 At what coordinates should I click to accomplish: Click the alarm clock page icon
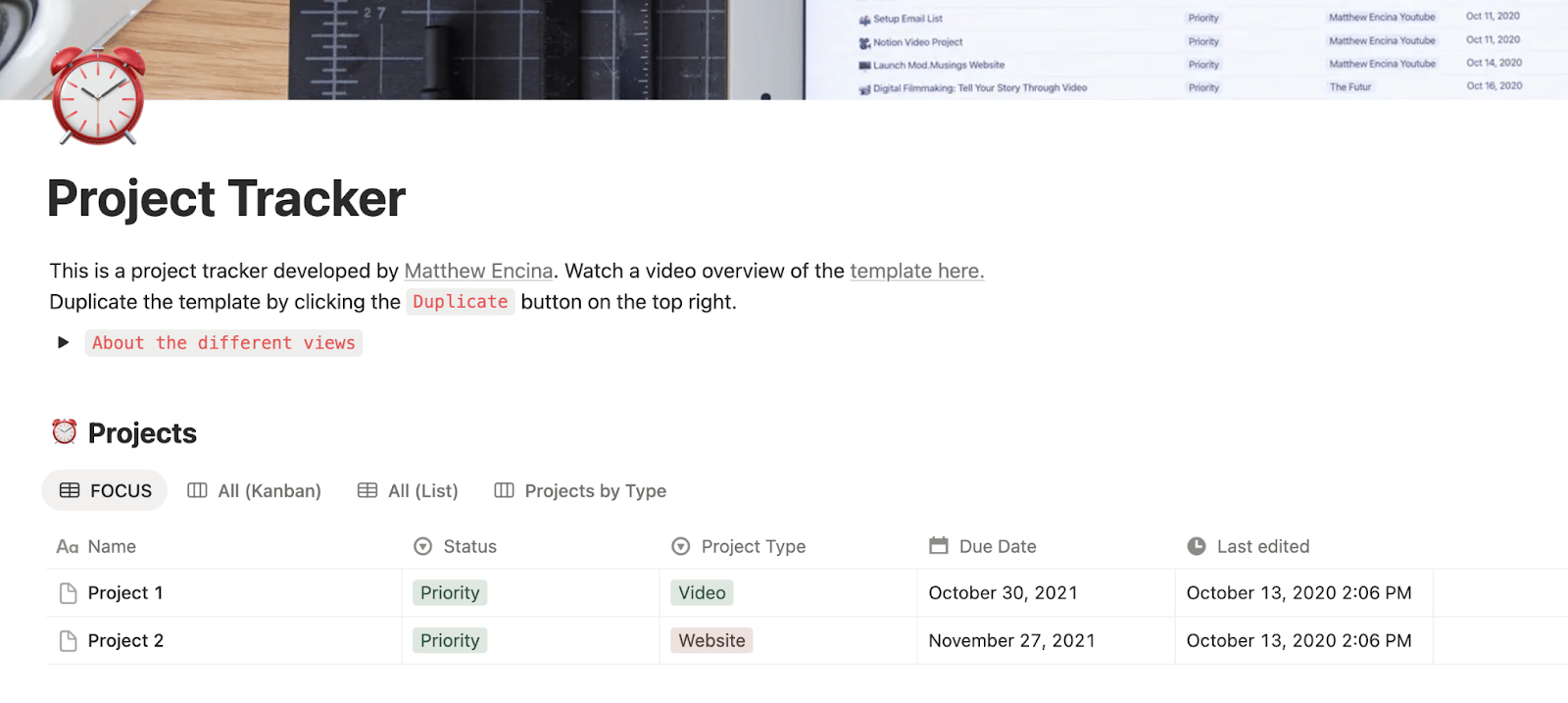[97, 96]
